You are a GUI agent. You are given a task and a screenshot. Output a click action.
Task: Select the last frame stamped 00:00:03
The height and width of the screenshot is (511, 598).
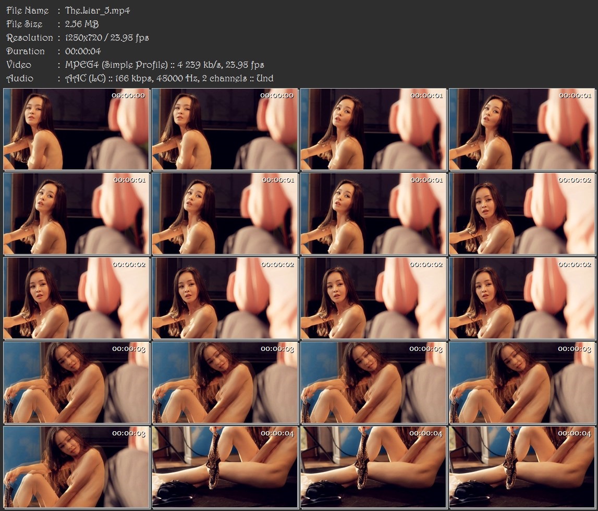76,467
